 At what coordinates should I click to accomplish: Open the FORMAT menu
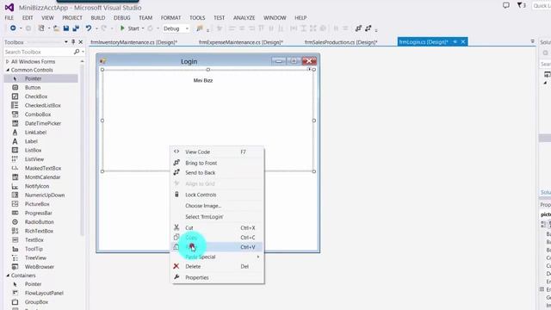click(170, 17)
